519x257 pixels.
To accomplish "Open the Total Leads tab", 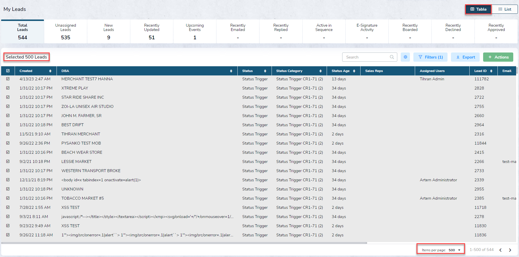I will click(23, 32).
